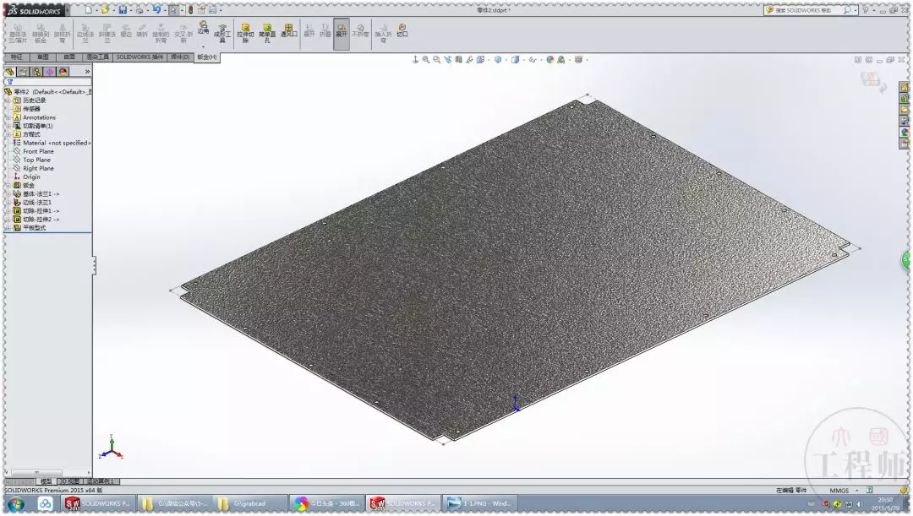913x516 pixels.
Task: Click the Undo arrow icon
Action: tap(156, 10)
